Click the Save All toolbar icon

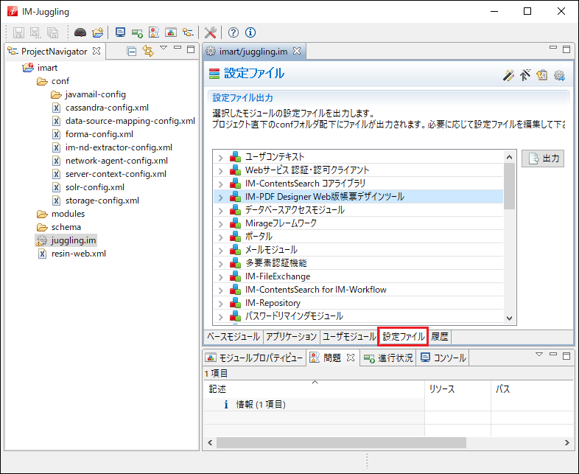click(52, 32)
